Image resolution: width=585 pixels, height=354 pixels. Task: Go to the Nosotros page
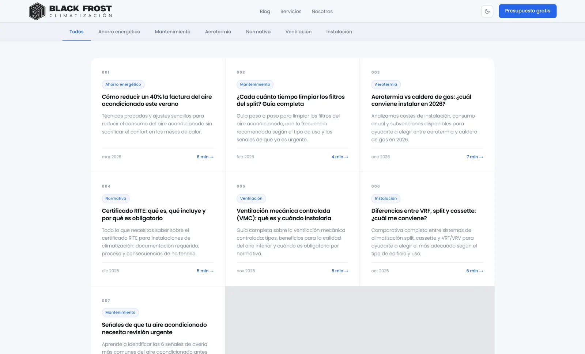click(x=322, y=11)
